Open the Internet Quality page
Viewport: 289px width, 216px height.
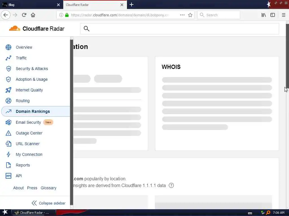[29, 90]
